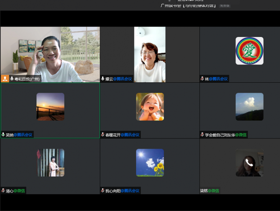Image resolution: width=280 pixels, height=211 pixels.
Task: Click the muted mic icon beside 清心
Action: pos(3,190)
